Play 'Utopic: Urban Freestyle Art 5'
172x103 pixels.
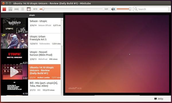(31, 41)
